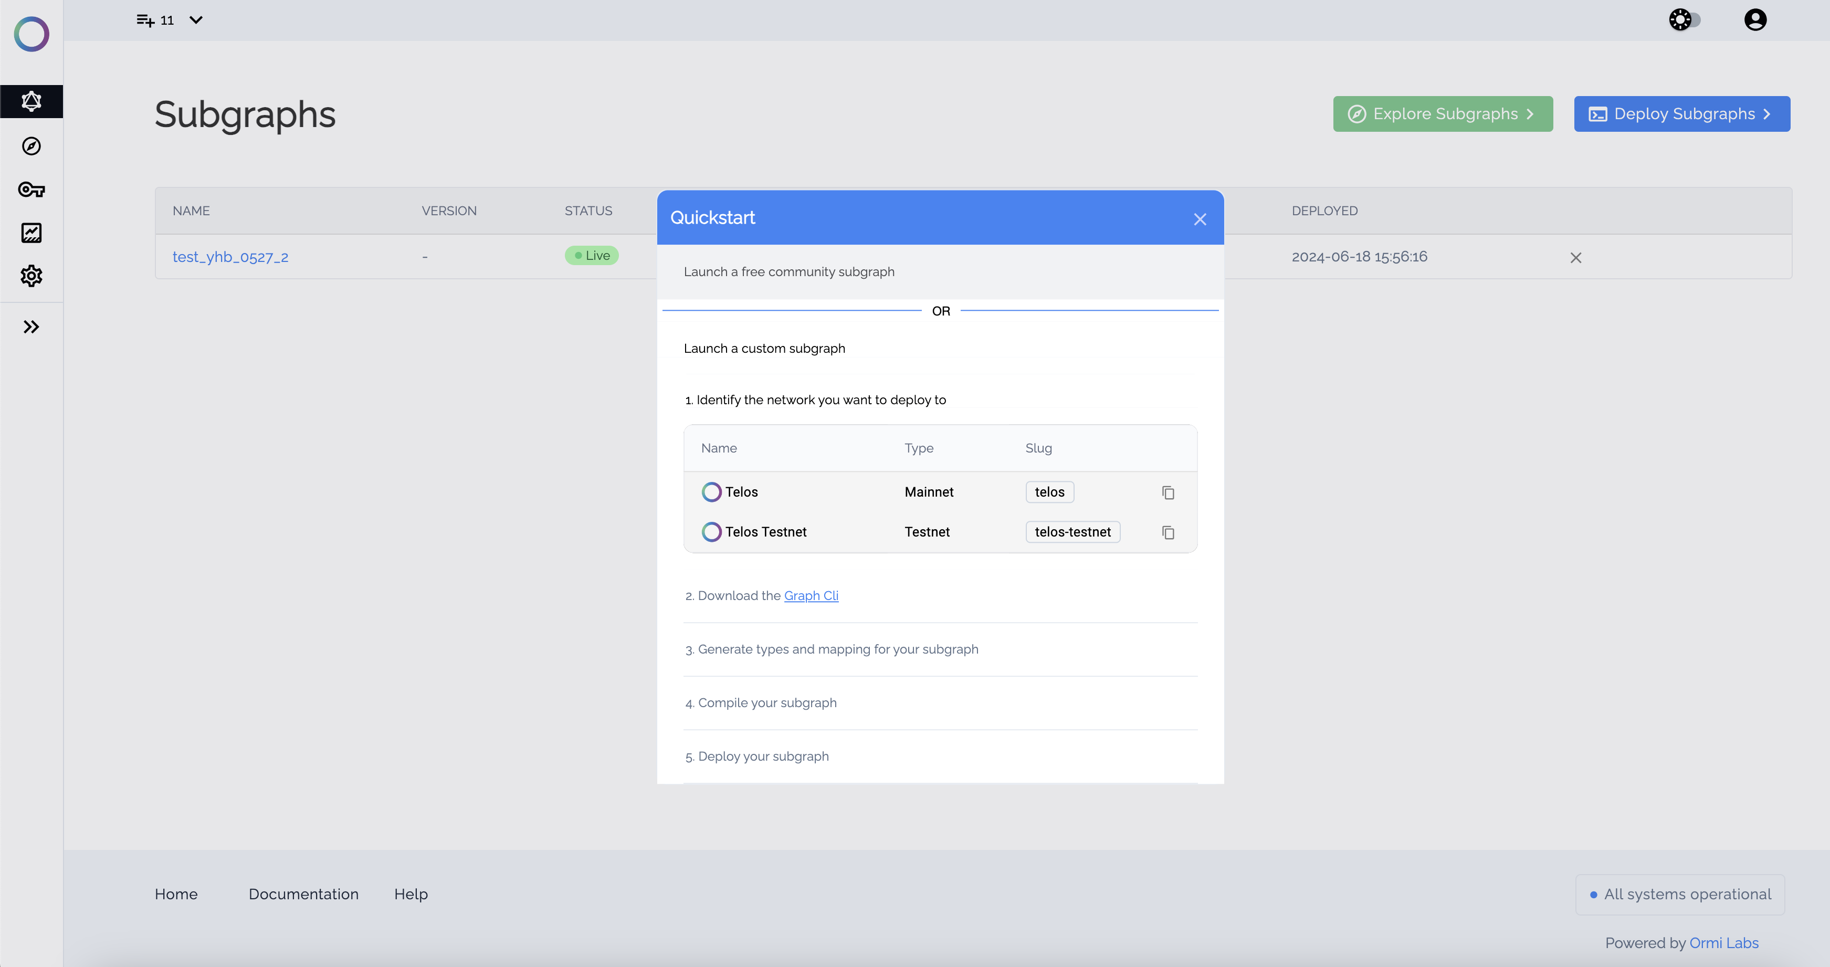Open the project dropdown chevron next to 11
The width and height of the screenshot is (1830, 967).
(196, 20)
